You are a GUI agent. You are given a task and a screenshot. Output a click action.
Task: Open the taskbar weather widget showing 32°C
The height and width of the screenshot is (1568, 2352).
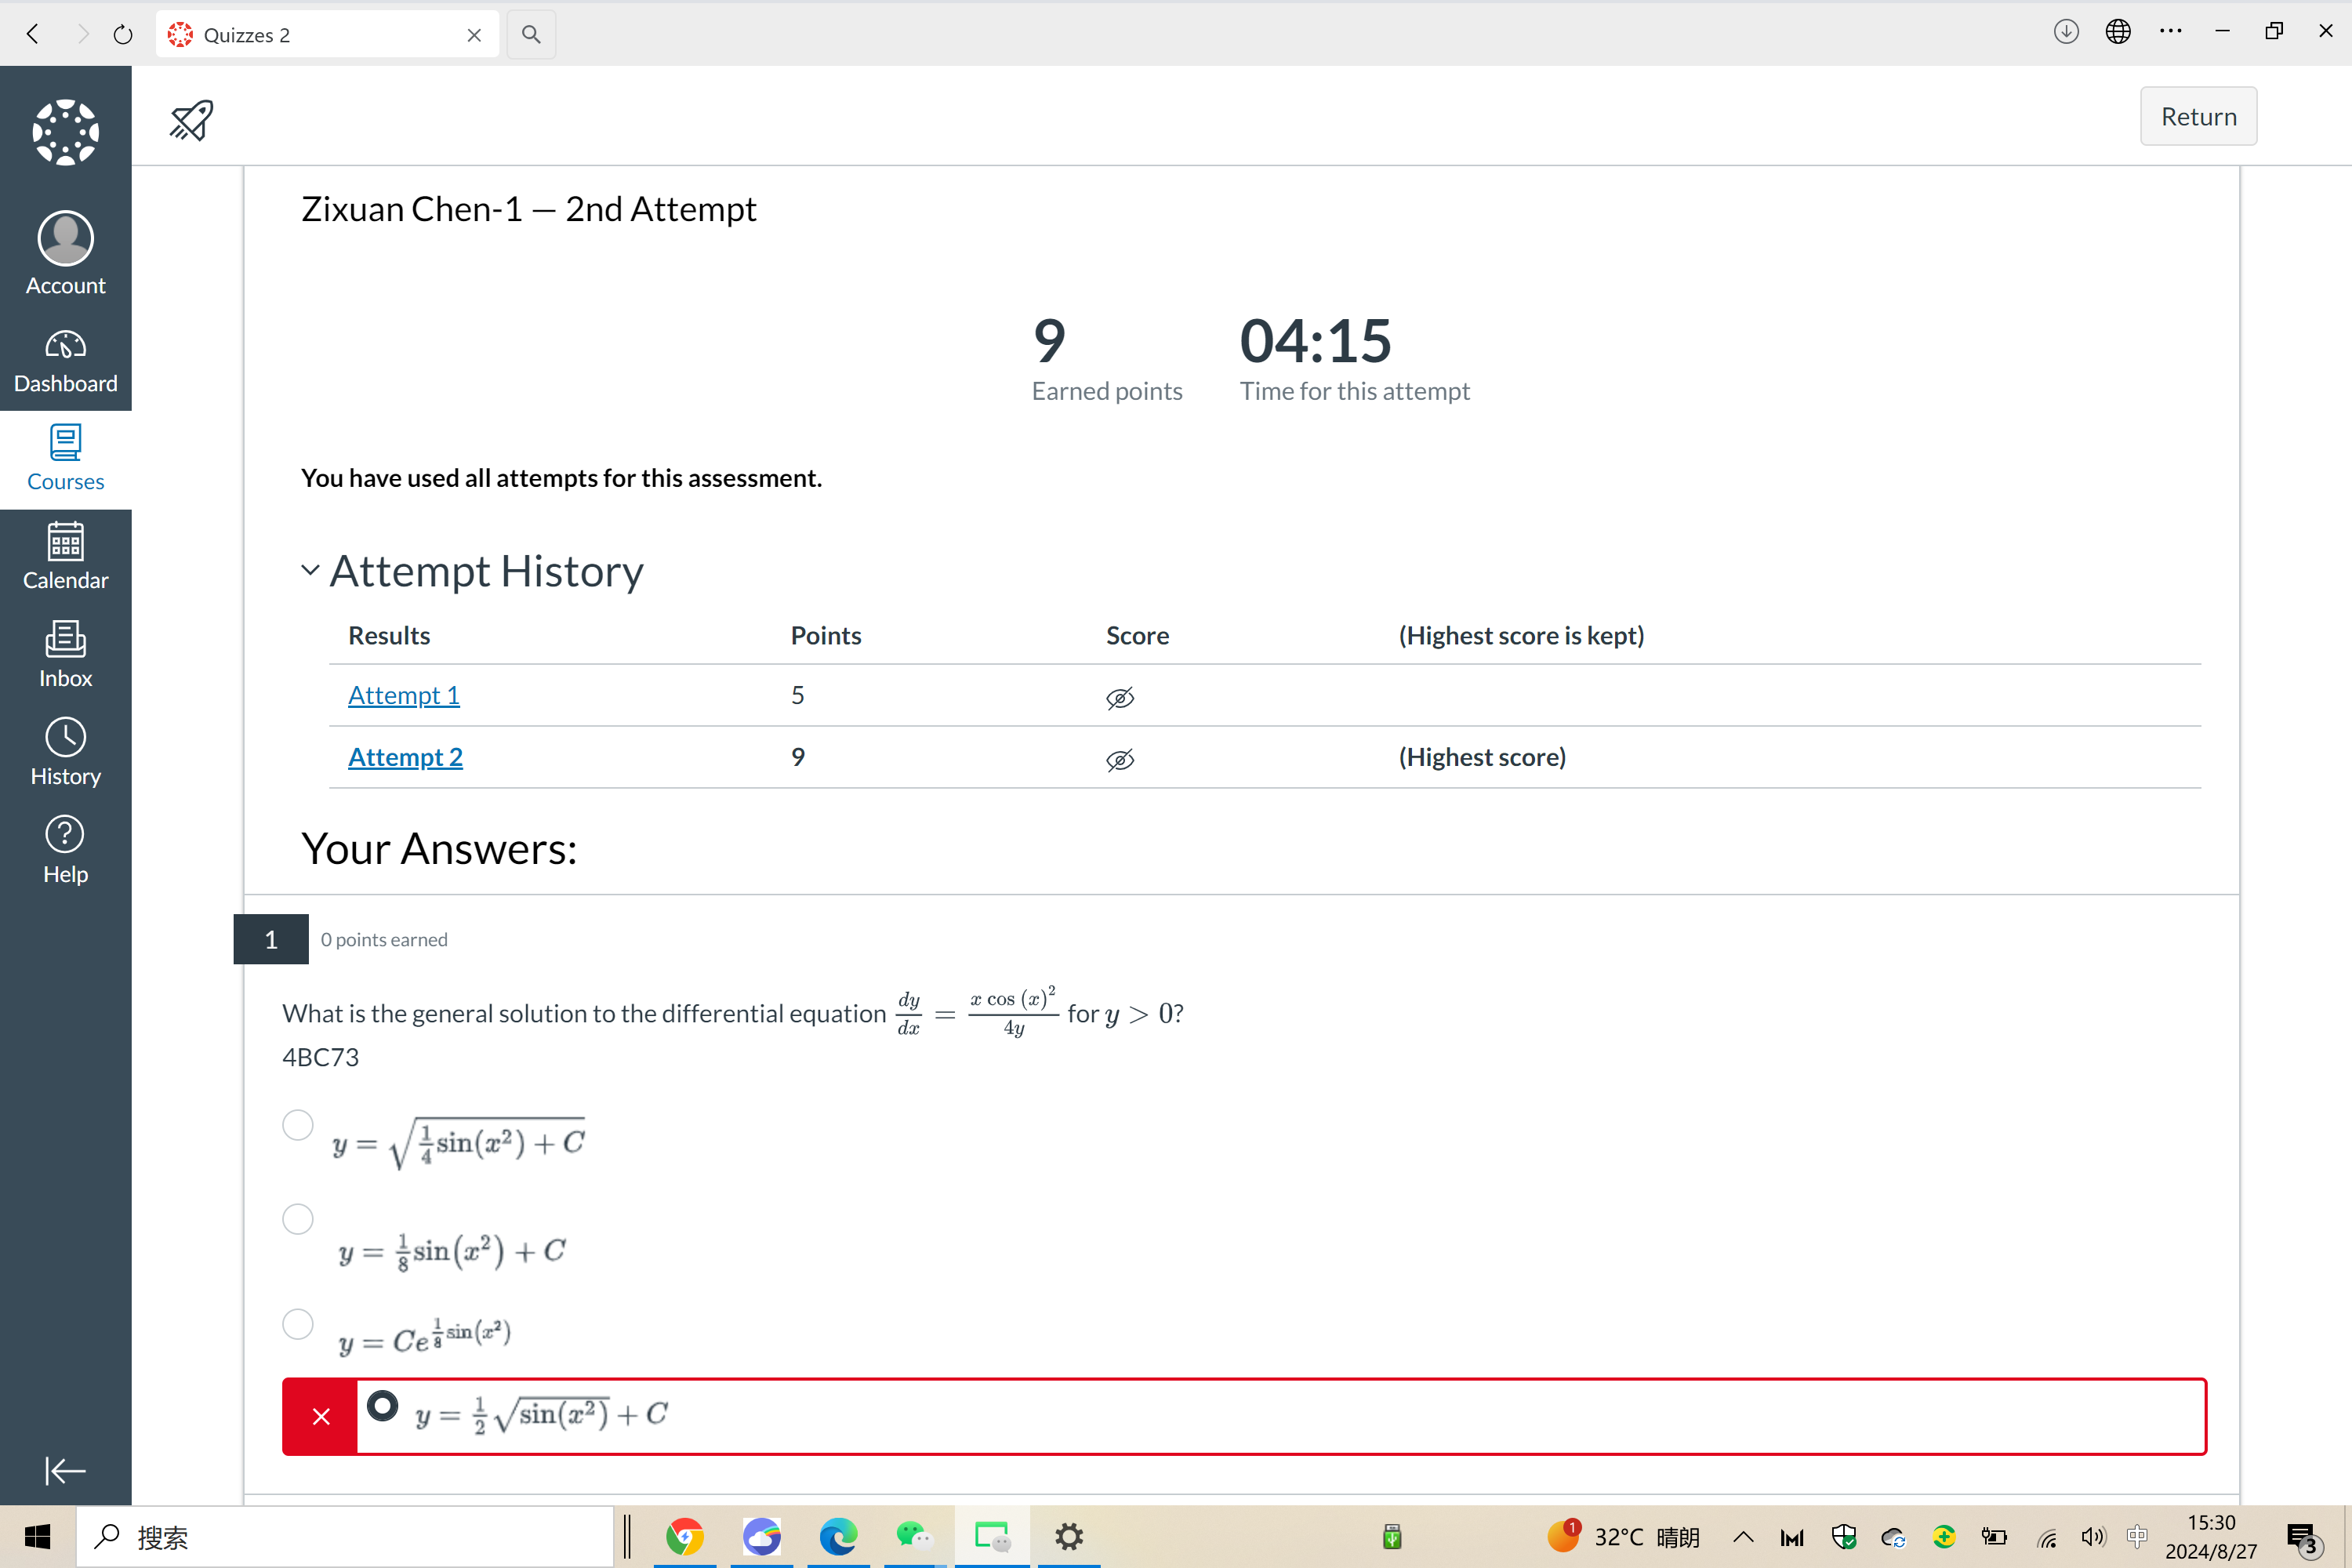coord(1624,1536)
